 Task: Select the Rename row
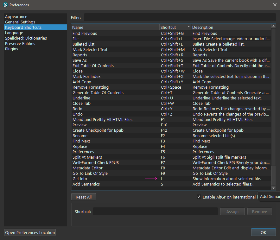click(171, 136)
